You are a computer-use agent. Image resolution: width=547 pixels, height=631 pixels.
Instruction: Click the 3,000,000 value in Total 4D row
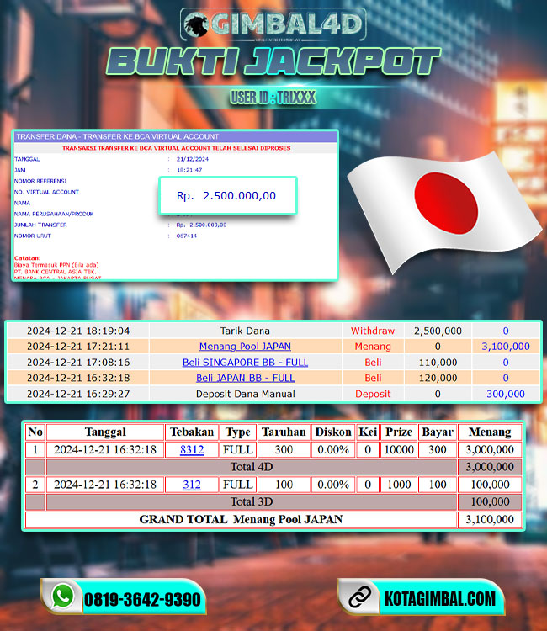coord(490,467)
